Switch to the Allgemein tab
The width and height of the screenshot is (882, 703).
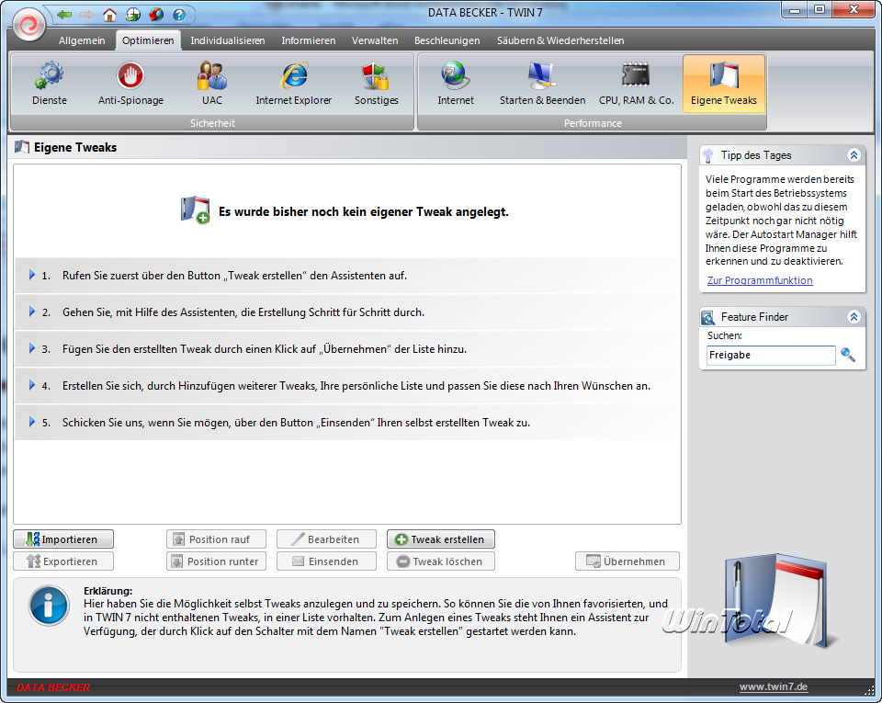(82, 40)
